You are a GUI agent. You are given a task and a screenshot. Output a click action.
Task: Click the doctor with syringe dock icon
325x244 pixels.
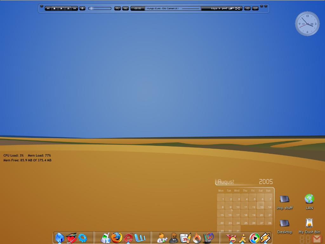162,238
